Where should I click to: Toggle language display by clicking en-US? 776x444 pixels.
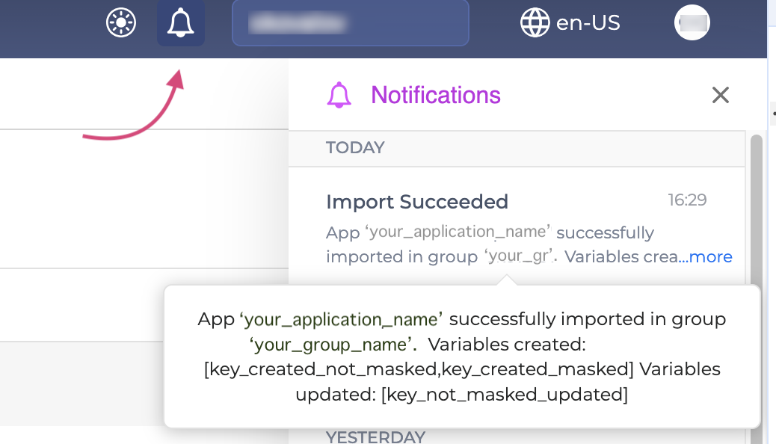[587, 22]
